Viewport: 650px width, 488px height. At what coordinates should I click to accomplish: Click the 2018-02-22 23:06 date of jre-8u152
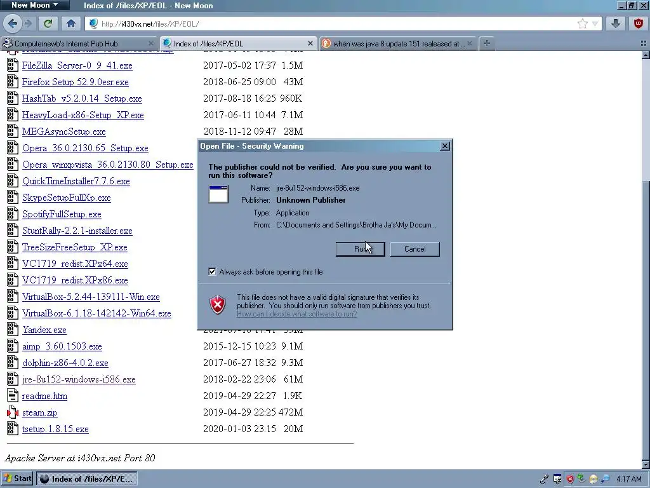[x=239, y=379]
